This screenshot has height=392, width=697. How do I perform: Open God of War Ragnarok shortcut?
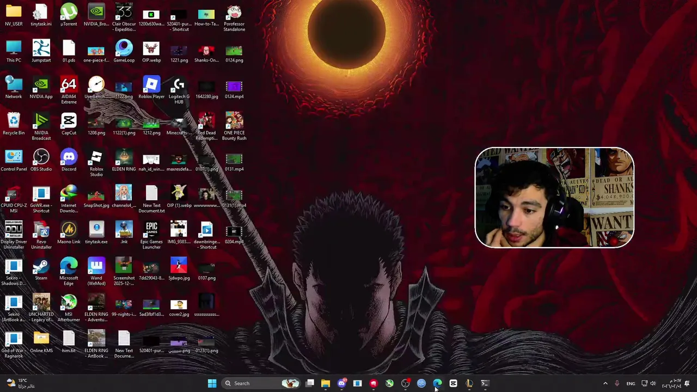click(14, 344)
